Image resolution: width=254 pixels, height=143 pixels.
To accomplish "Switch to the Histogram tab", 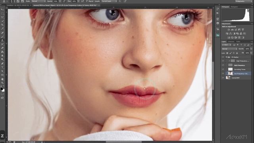I will 225,7.
